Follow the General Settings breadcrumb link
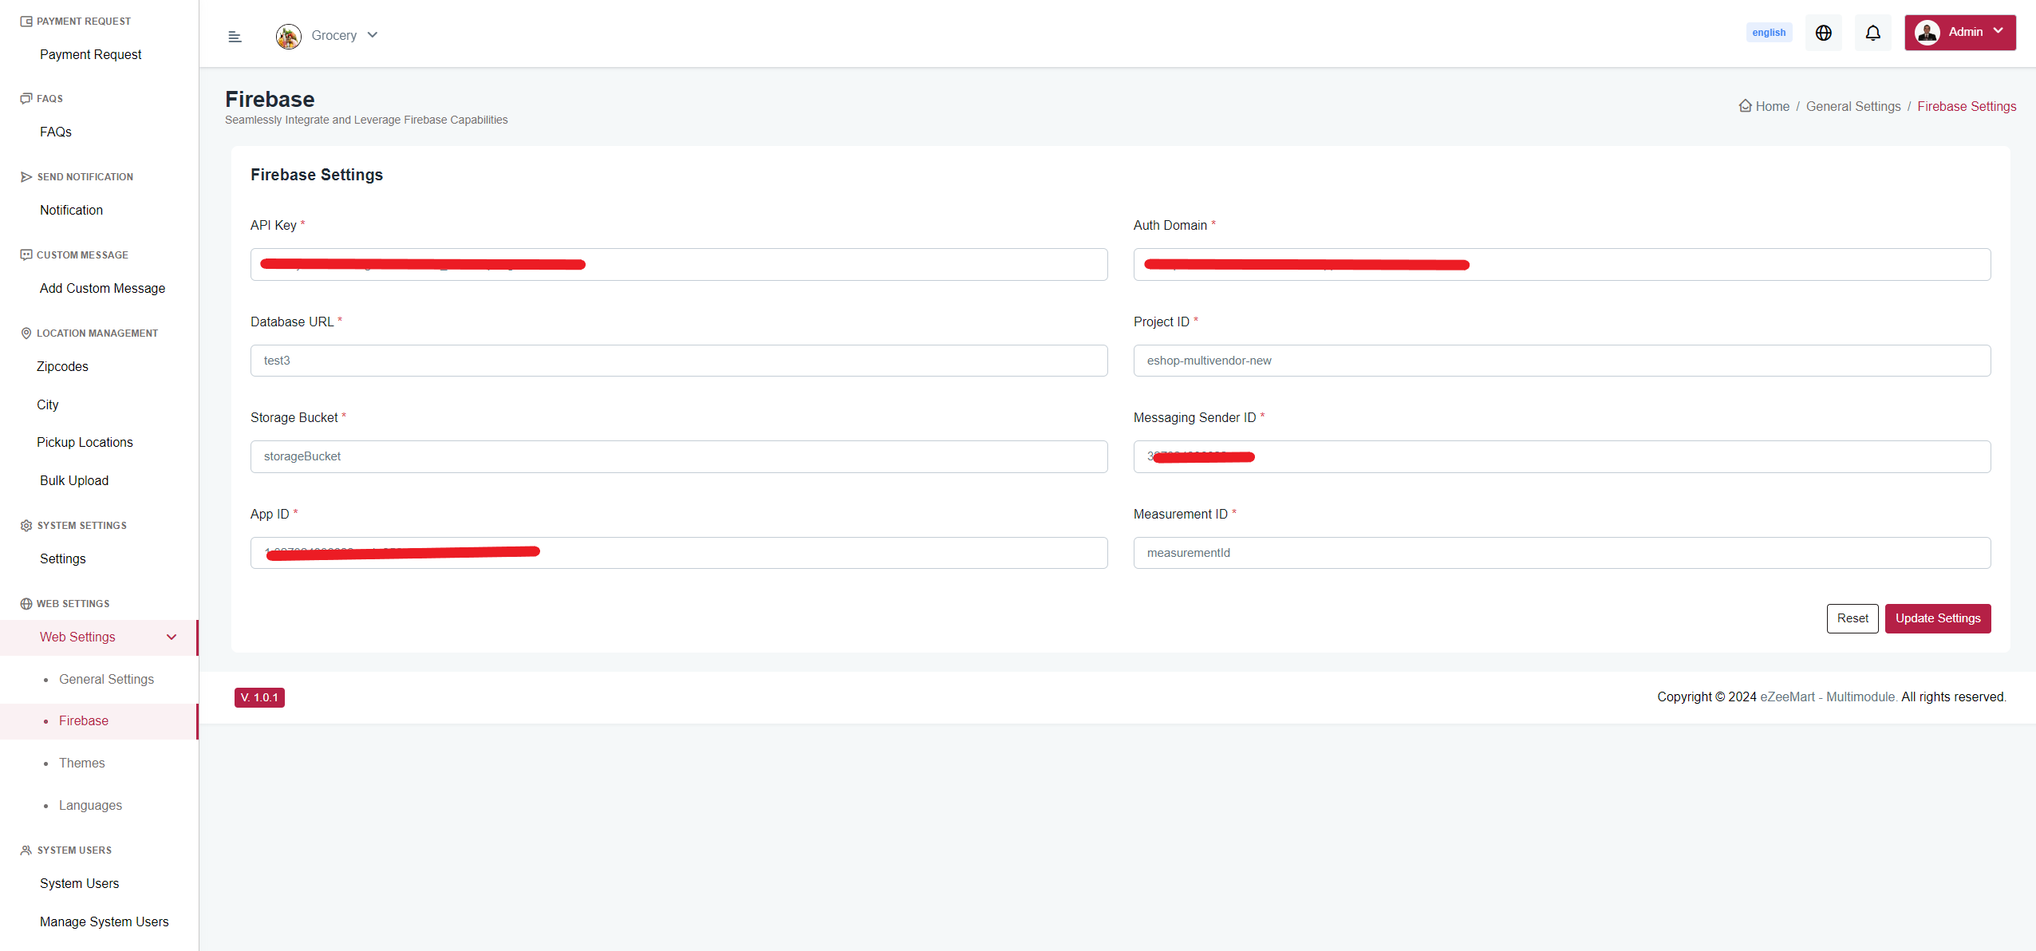2036x951 pixels. [1853, 106]
